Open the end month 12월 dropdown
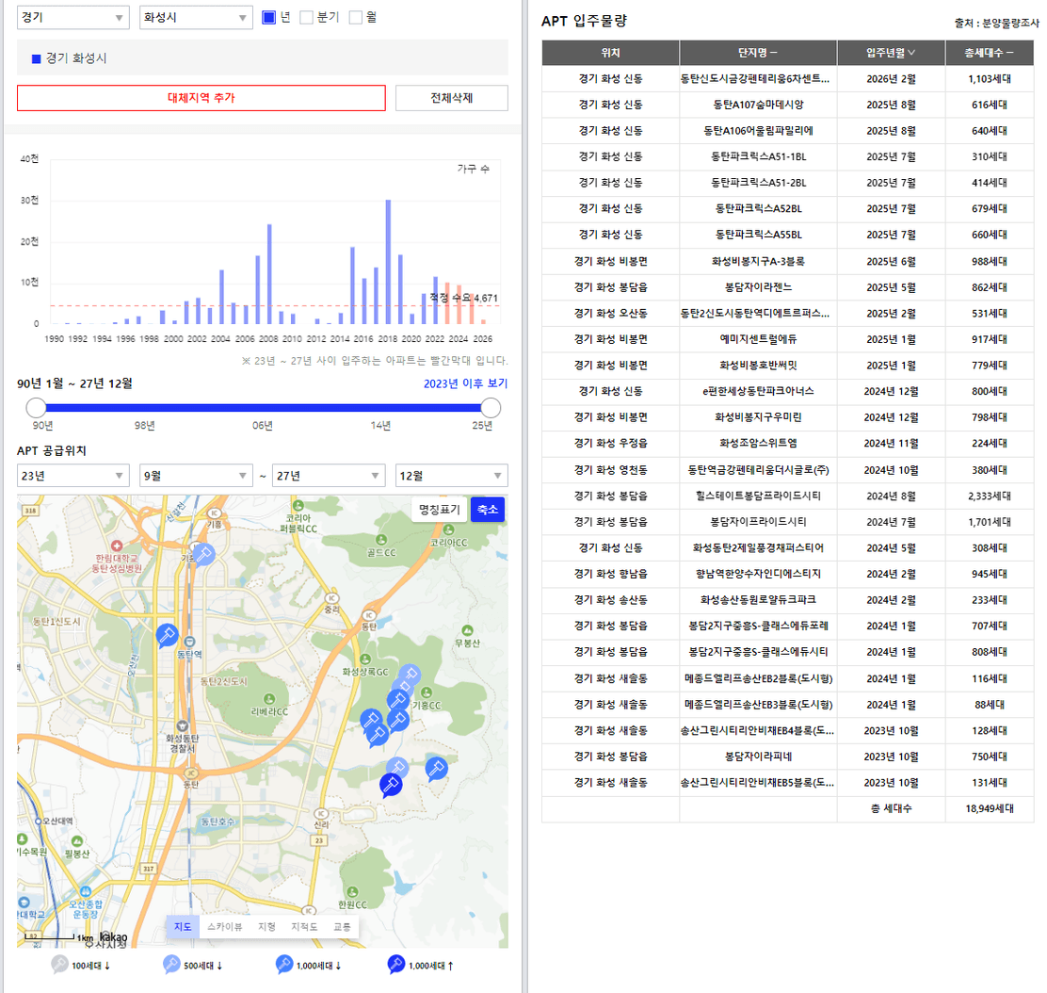Image resolution: width=1047 pixels, height=993 pixels. [451, 476]
